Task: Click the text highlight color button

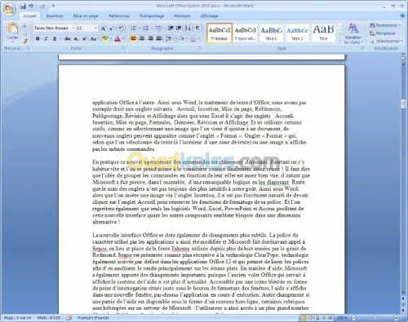Action: click(x=105, y=39)
